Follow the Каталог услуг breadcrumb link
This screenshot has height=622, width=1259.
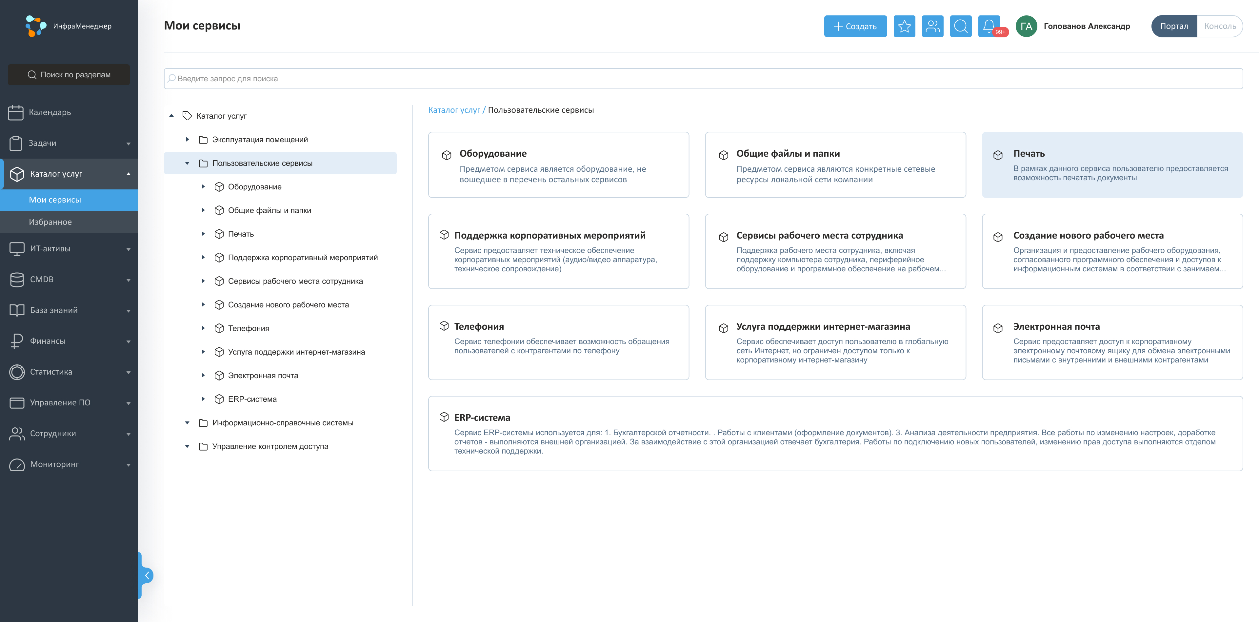pos(453,110)
